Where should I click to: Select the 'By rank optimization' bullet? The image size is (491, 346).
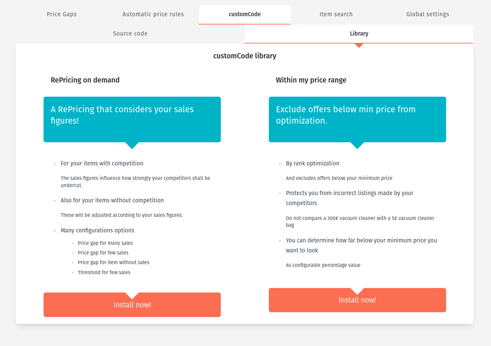(313, 163)
